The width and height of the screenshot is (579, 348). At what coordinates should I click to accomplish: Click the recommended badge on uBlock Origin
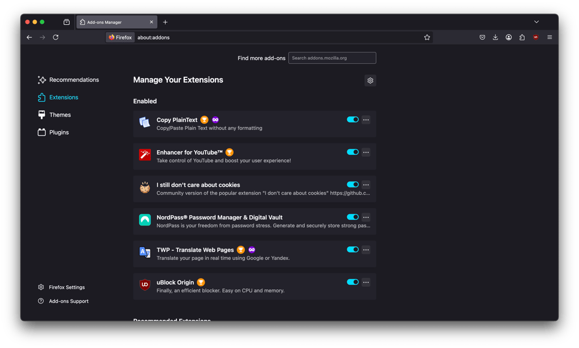click(201, 282)
